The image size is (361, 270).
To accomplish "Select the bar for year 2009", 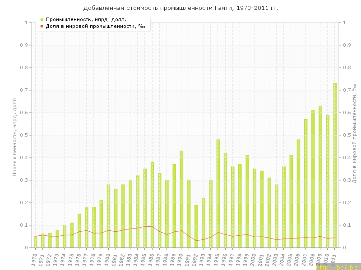I will [x=320, y=175].
